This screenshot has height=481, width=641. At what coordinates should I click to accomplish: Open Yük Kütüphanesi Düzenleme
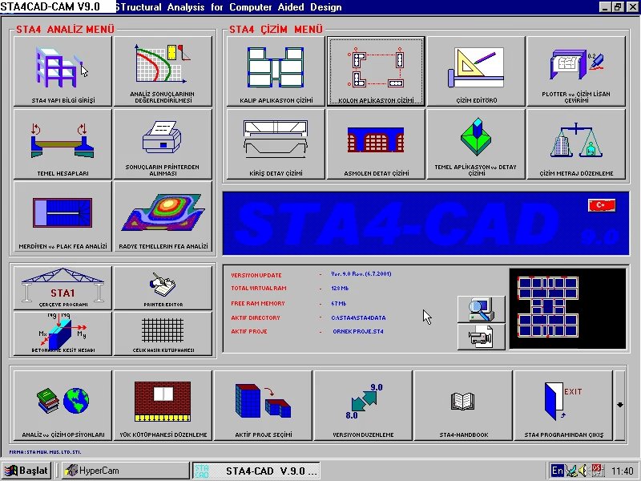pos(163,406)
